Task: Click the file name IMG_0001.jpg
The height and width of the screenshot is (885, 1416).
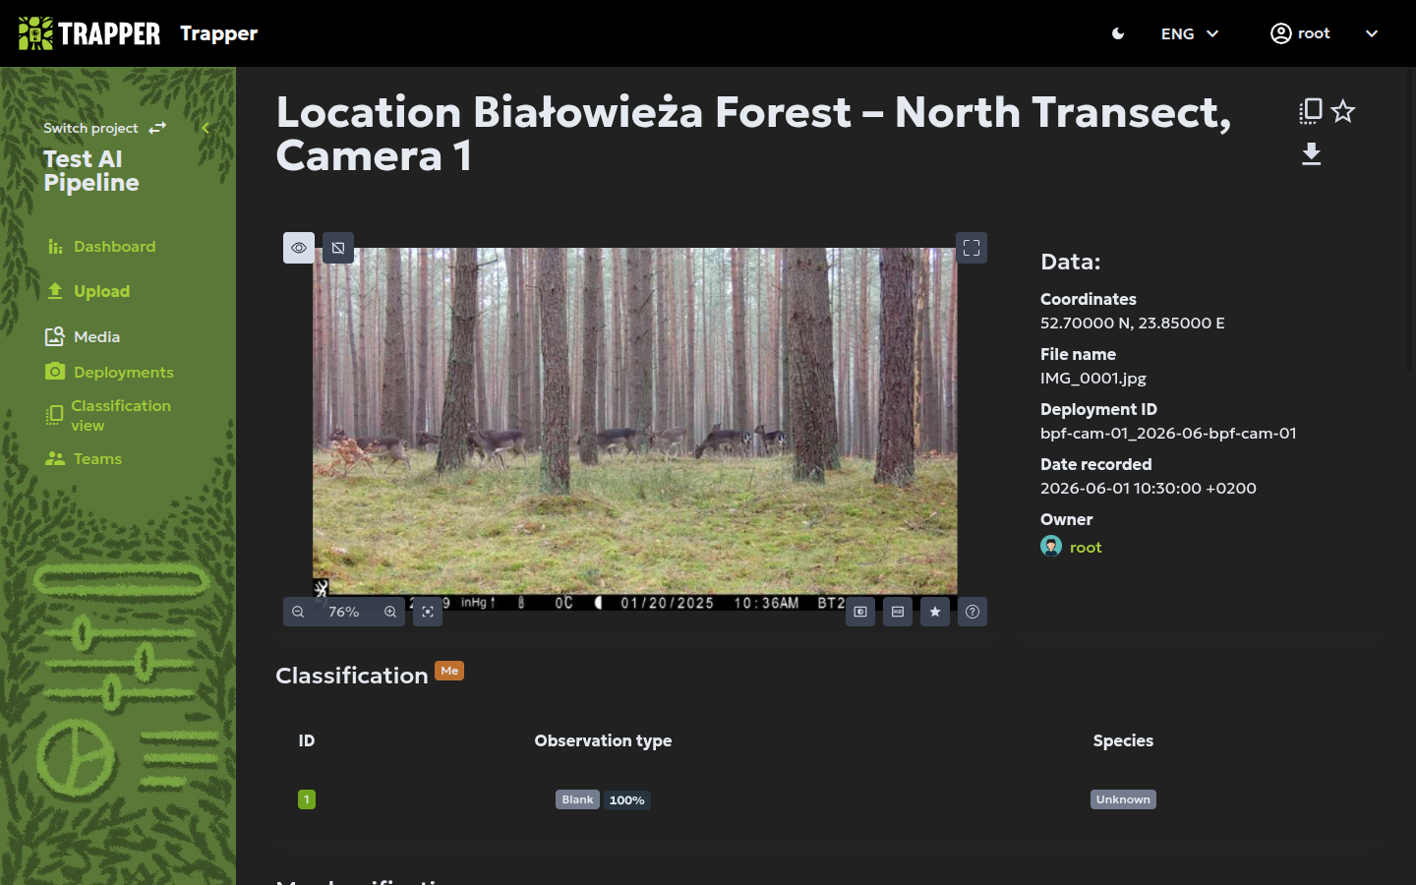Action: [1093, 378]
